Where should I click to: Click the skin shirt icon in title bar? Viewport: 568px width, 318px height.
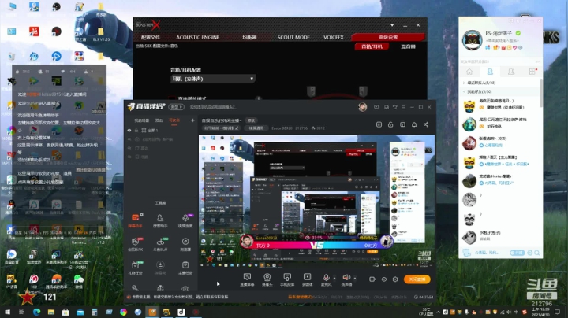395,107
